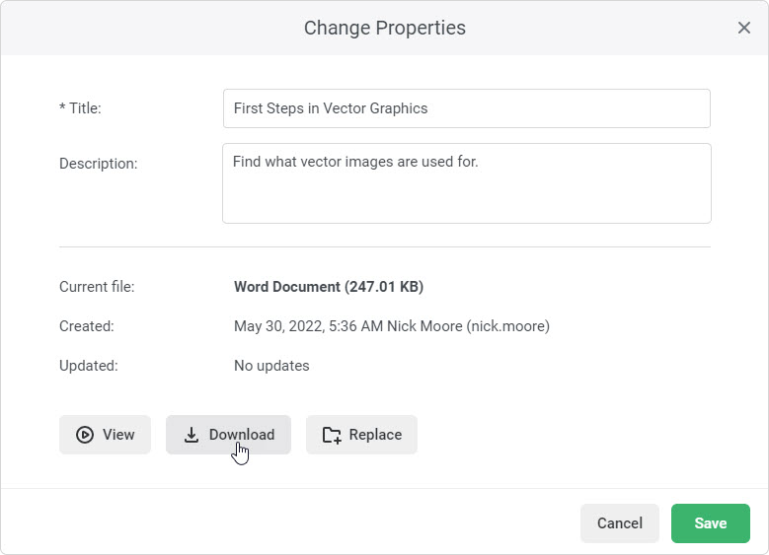The image size is (769, 555).
Task: Click the created date and author text
Action: click(x=391, y=326)
